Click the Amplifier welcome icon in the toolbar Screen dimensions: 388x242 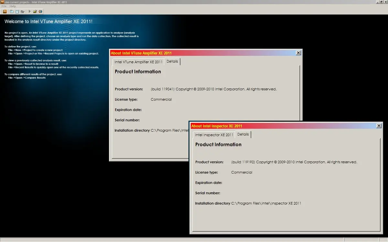(5, 12)
